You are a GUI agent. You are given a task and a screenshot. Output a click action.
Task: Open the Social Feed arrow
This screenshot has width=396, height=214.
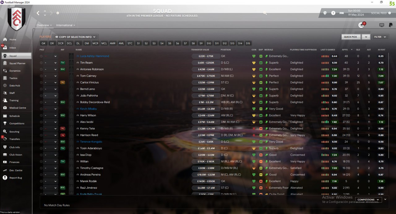click(390, 13)
